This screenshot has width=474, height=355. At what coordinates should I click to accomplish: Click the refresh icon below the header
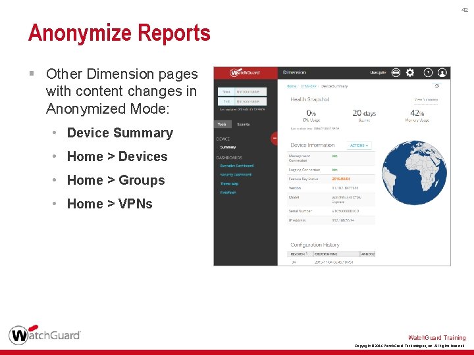tap(437, 86)
